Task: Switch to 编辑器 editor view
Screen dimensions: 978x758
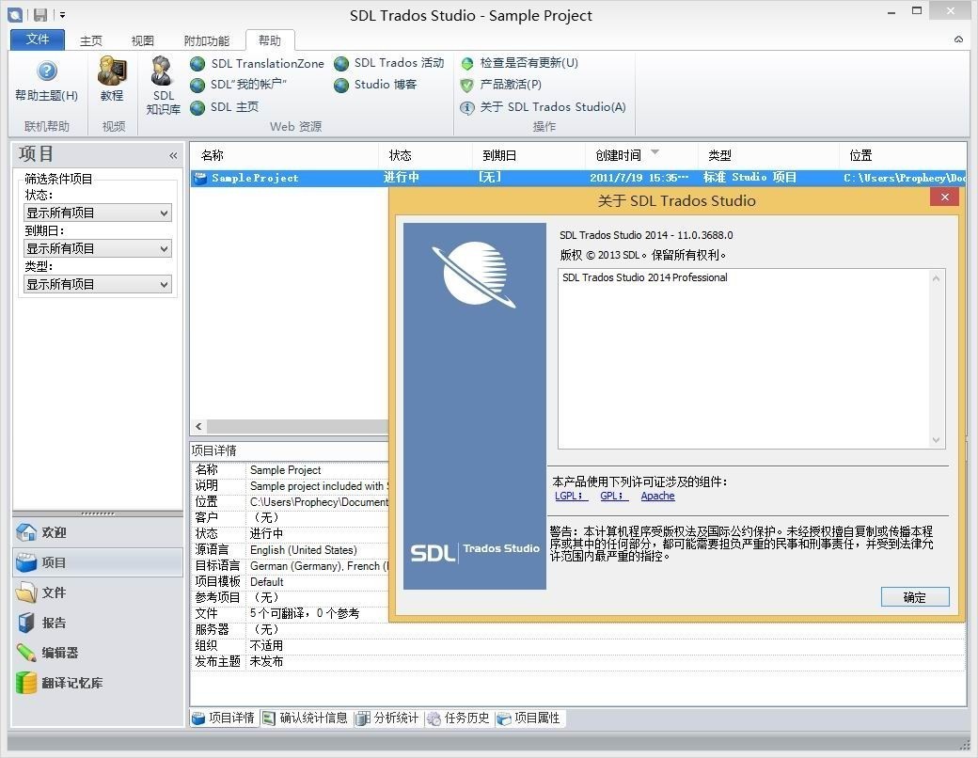Action: [x=59, y=653]
